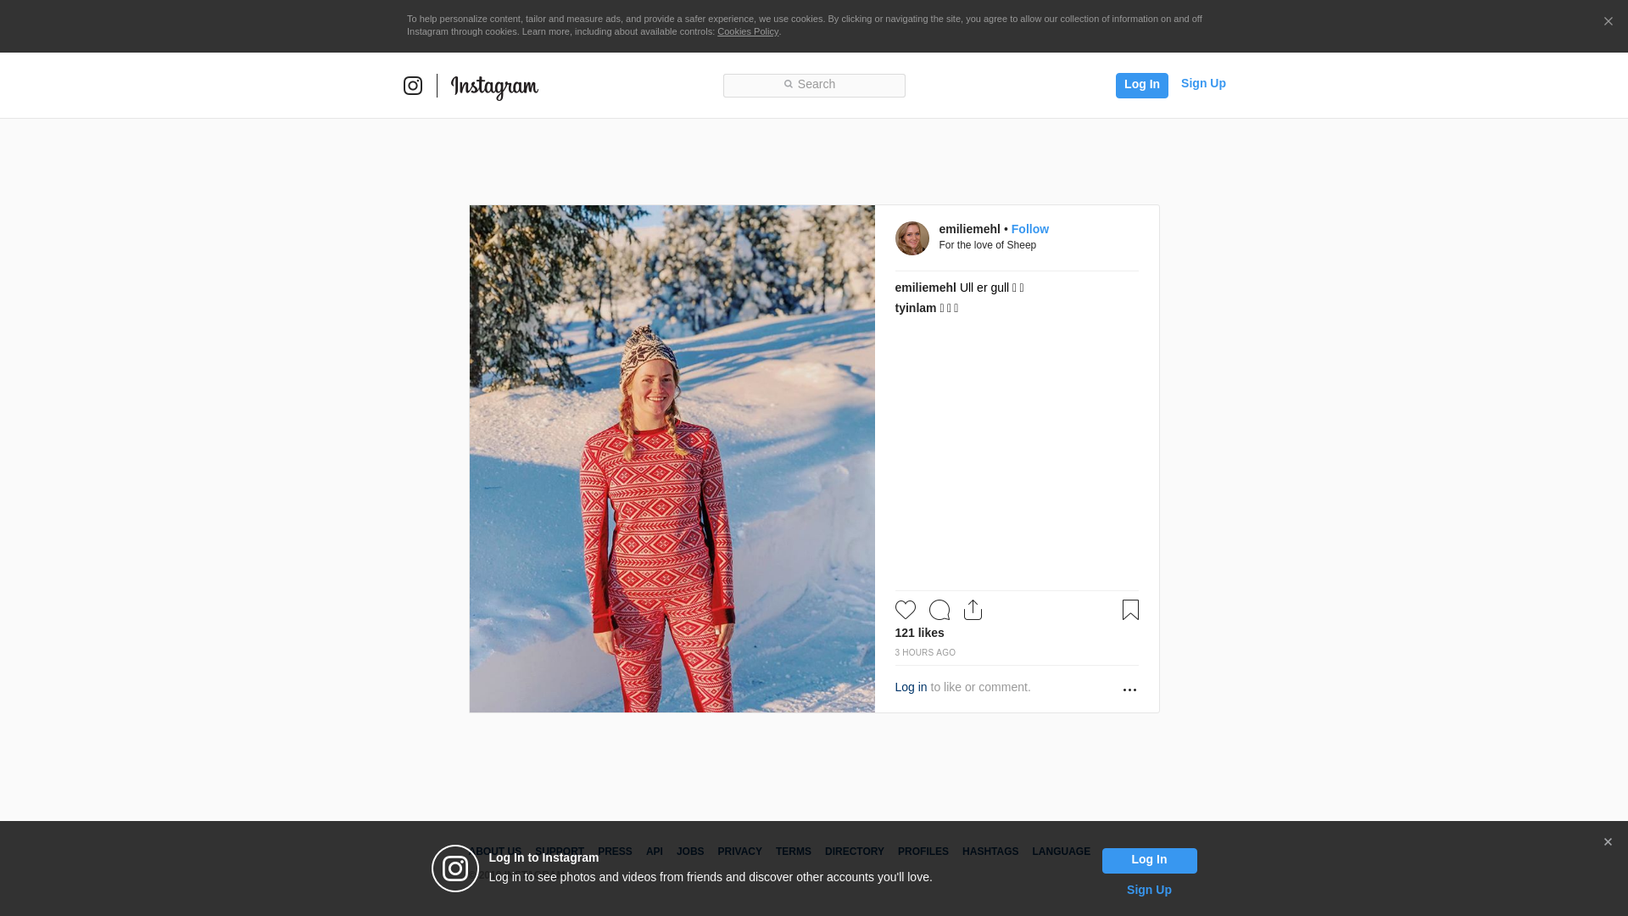
Task: Click the search magnifier icon
Action: pyautogui.click(x=788, y=84)
